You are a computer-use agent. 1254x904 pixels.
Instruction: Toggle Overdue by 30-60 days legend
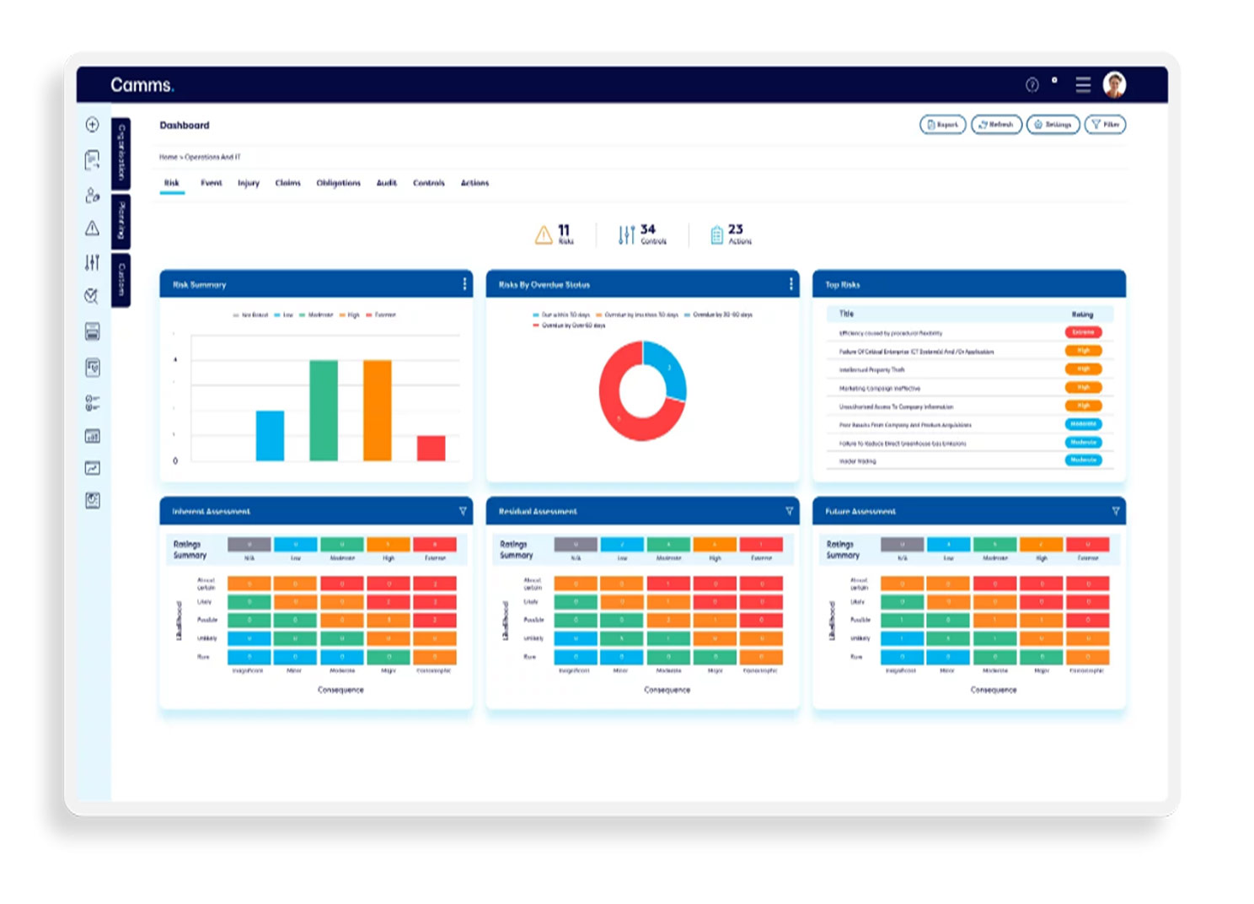(719, 315)
